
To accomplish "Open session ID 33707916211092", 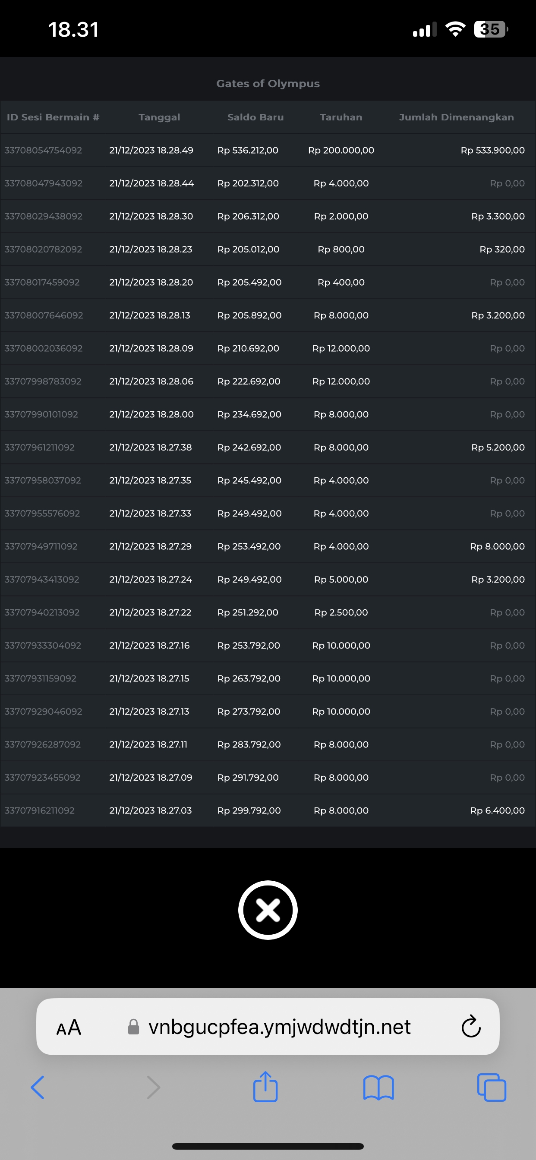I will tap(40, 810).
